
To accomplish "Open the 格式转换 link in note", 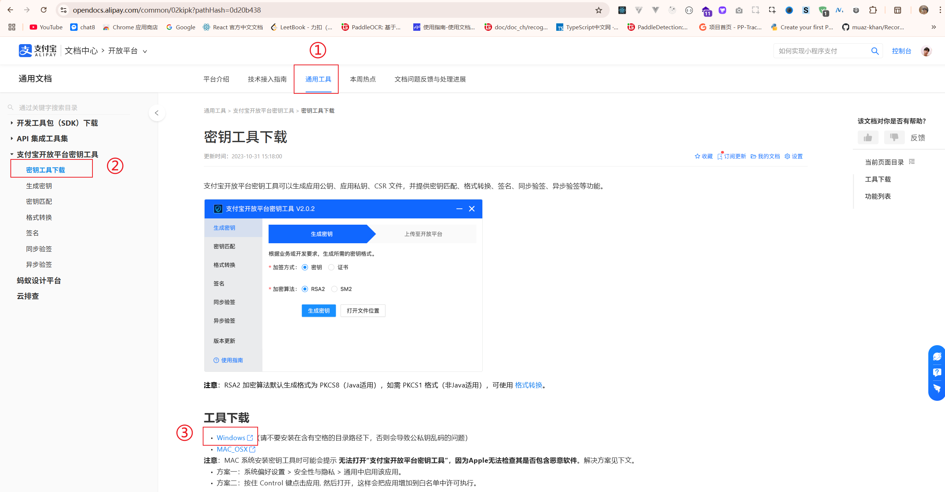I will (x=528, y=385).
